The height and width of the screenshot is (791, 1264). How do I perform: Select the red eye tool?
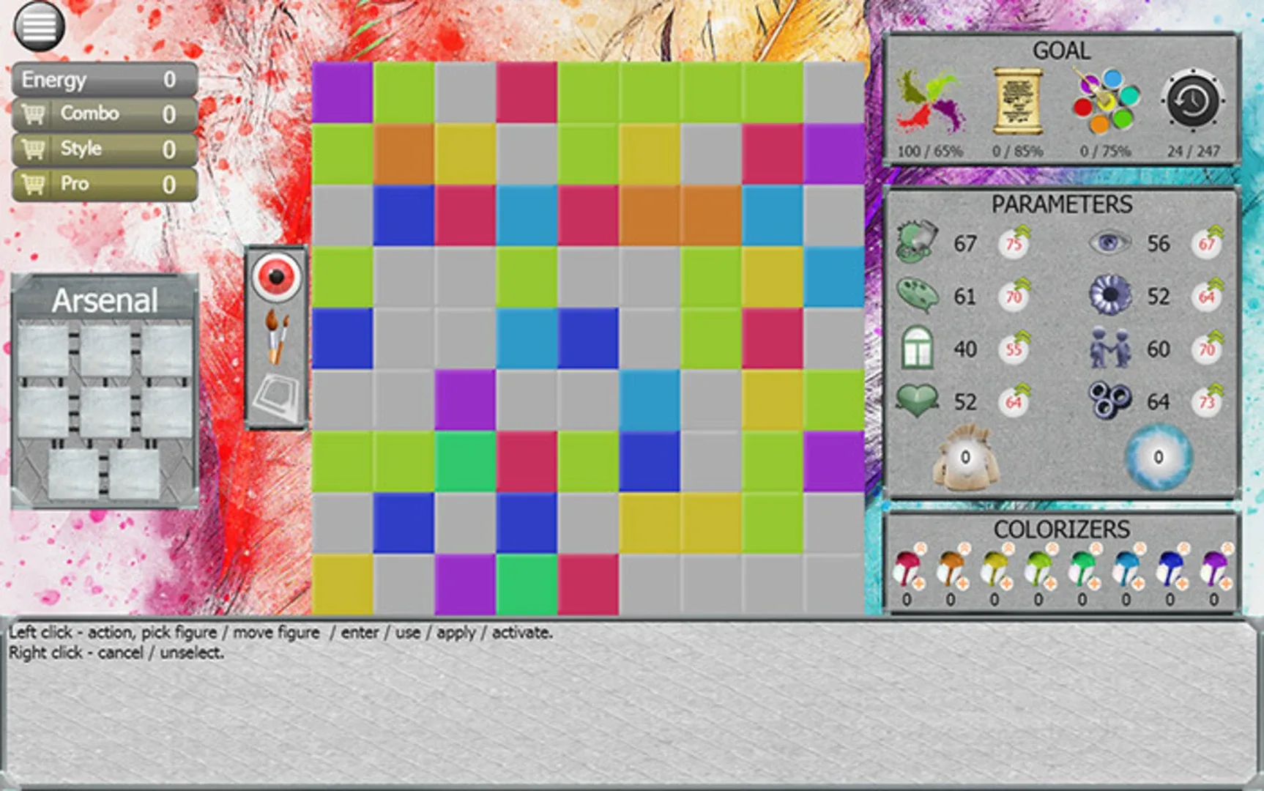pos(276,277)
